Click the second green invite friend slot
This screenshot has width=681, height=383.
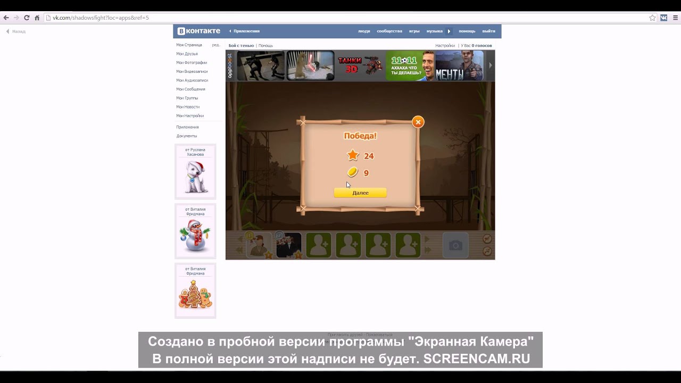pos(348,245)
